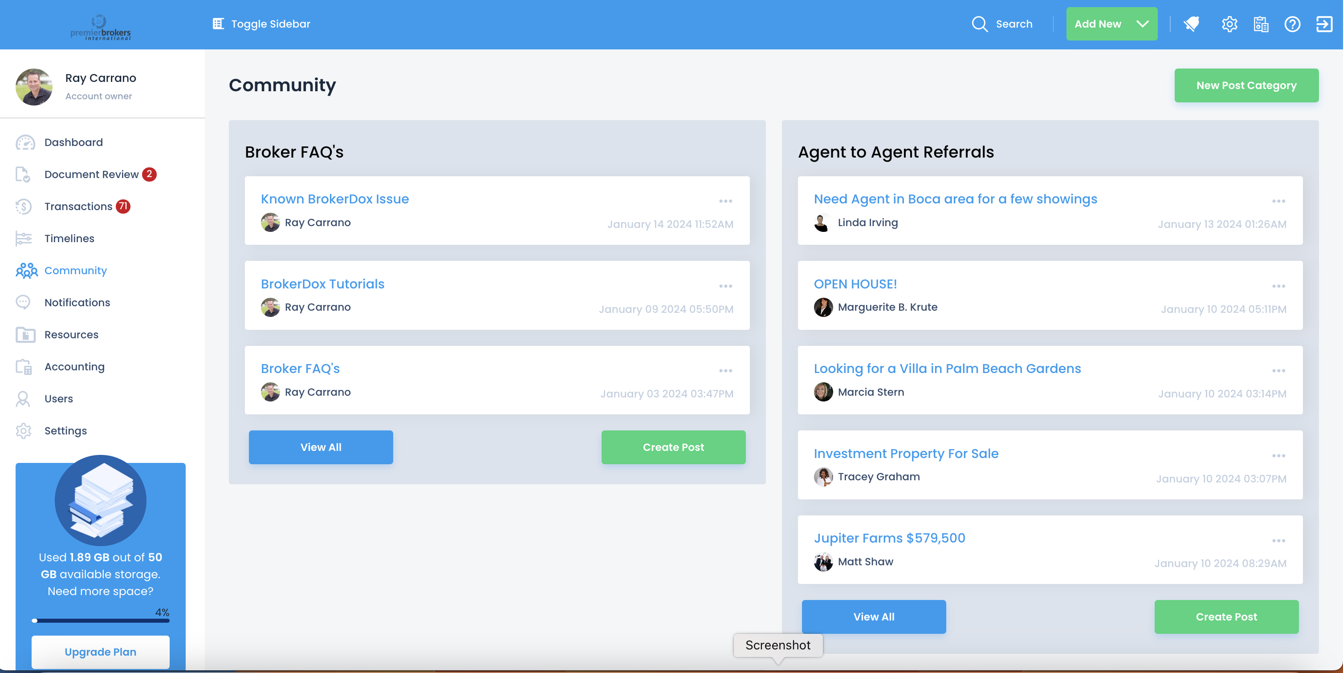Screen dimensions: 1343x673
Task: Open Notifications in the sidebar
Action: click(77, 302)
